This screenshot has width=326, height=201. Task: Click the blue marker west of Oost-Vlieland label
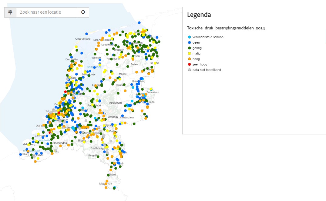pyautogui.click(x=86, y=34)
